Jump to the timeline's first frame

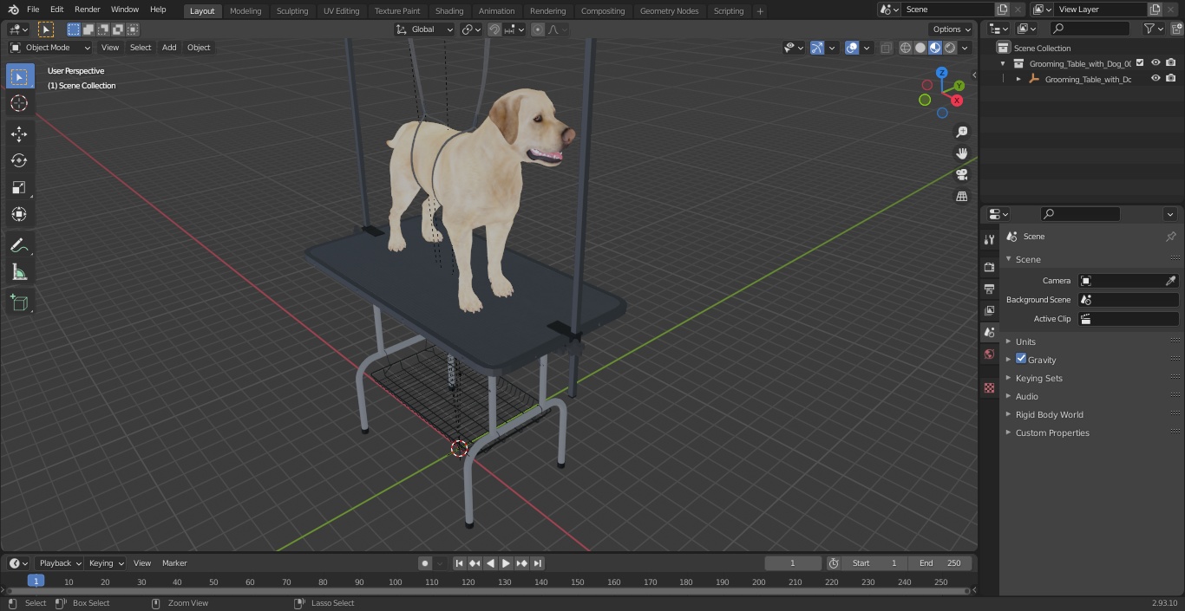coord(460,563)
